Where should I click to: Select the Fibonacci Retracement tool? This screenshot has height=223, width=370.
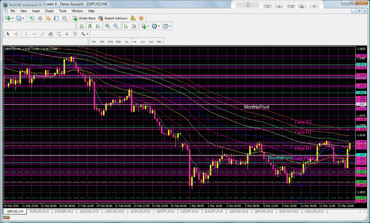(59, 34)
